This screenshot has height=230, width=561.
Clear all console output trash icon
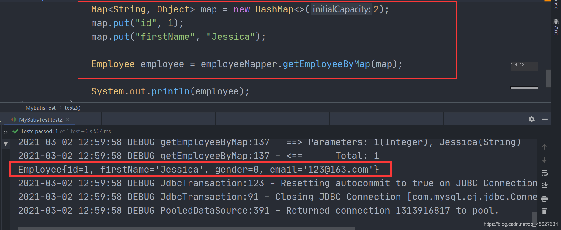[544, 211]
